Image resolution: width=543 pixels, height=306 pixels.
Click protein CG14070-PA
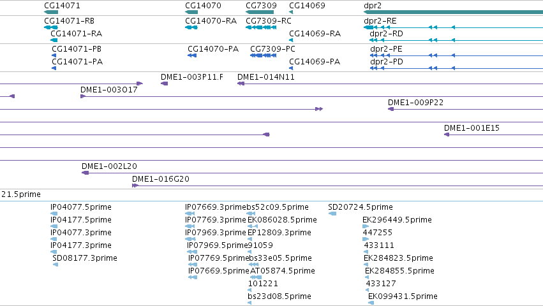click(x=213, y=49)
